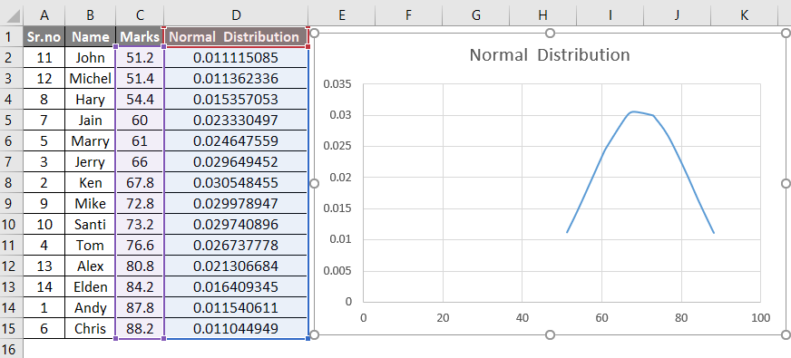
Task: Select column B header
Action: (x=91, y=15)
